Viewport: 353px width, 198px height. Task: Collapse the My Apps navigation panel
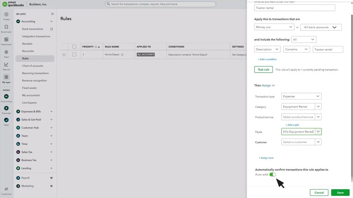(x=53, y=14)
